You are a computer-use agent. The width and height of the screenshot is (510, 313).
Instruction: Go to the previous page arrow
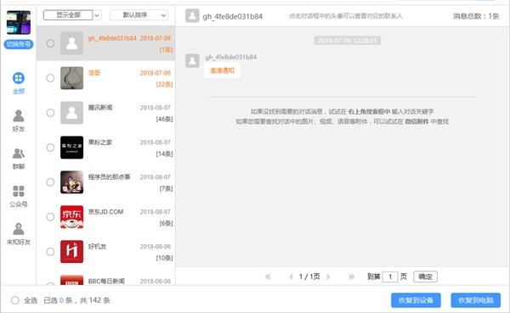(x=291, y=277)
